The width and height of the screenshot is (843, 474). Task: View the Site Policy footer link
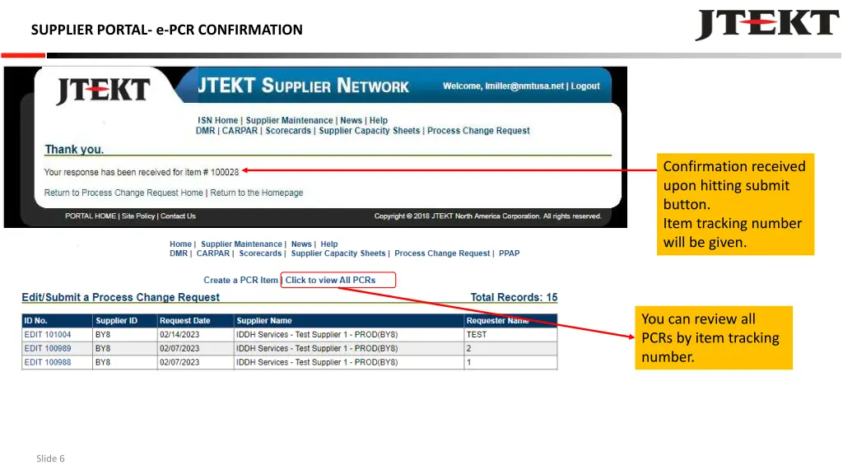click(138, 216)
